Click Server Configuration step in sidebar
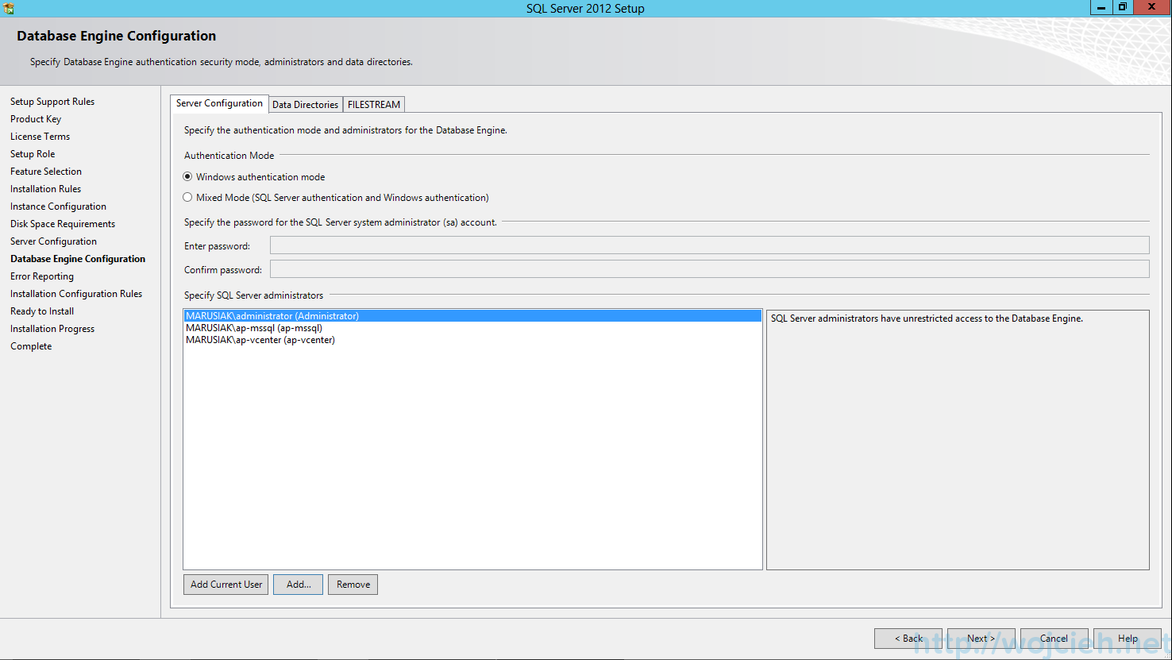 pyautogui.click(x=54, y=241)
